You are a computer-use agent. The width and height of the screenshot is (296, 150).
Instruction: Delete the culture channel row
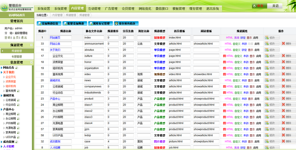288,56
